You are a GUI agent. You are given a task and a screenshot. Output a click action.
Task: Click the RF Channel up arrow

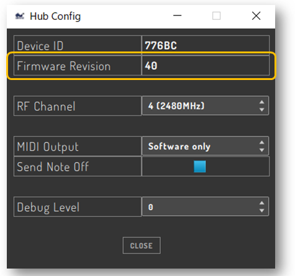(x=261, y=102)
